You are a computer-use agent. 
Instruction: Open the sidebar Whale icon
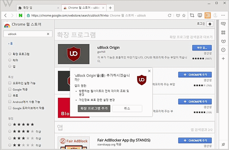[x=223, y=41]
